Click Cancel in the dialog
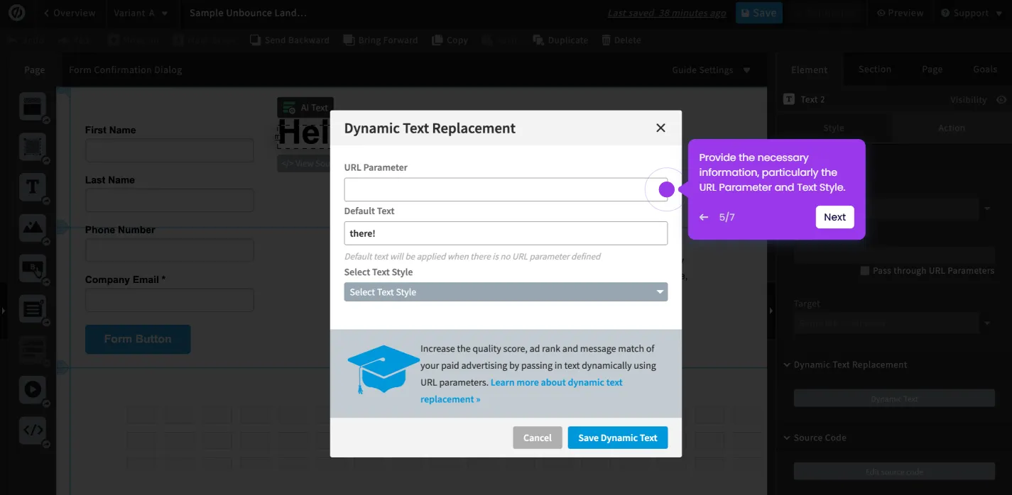 (538, 438)
